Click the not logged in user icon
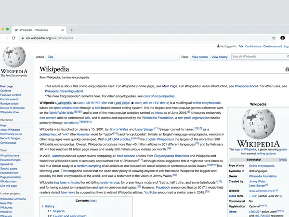This screenshot has width=289, height=217. tap(218, 46)
